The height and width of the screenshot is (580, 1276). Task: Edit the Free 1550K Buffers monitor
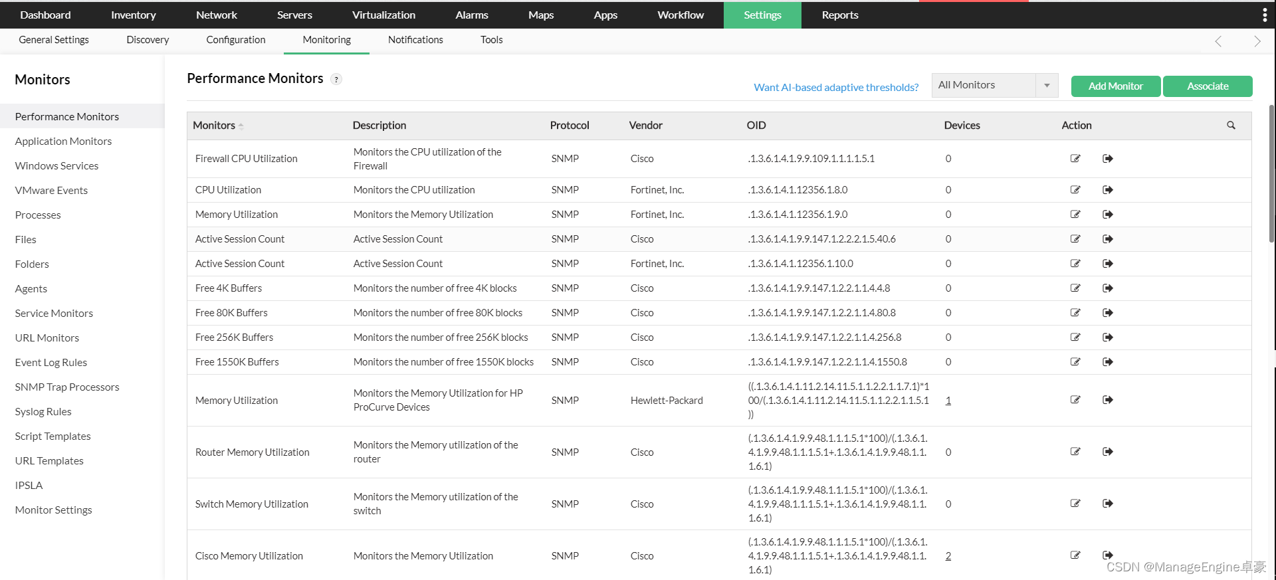[1075, 361]
